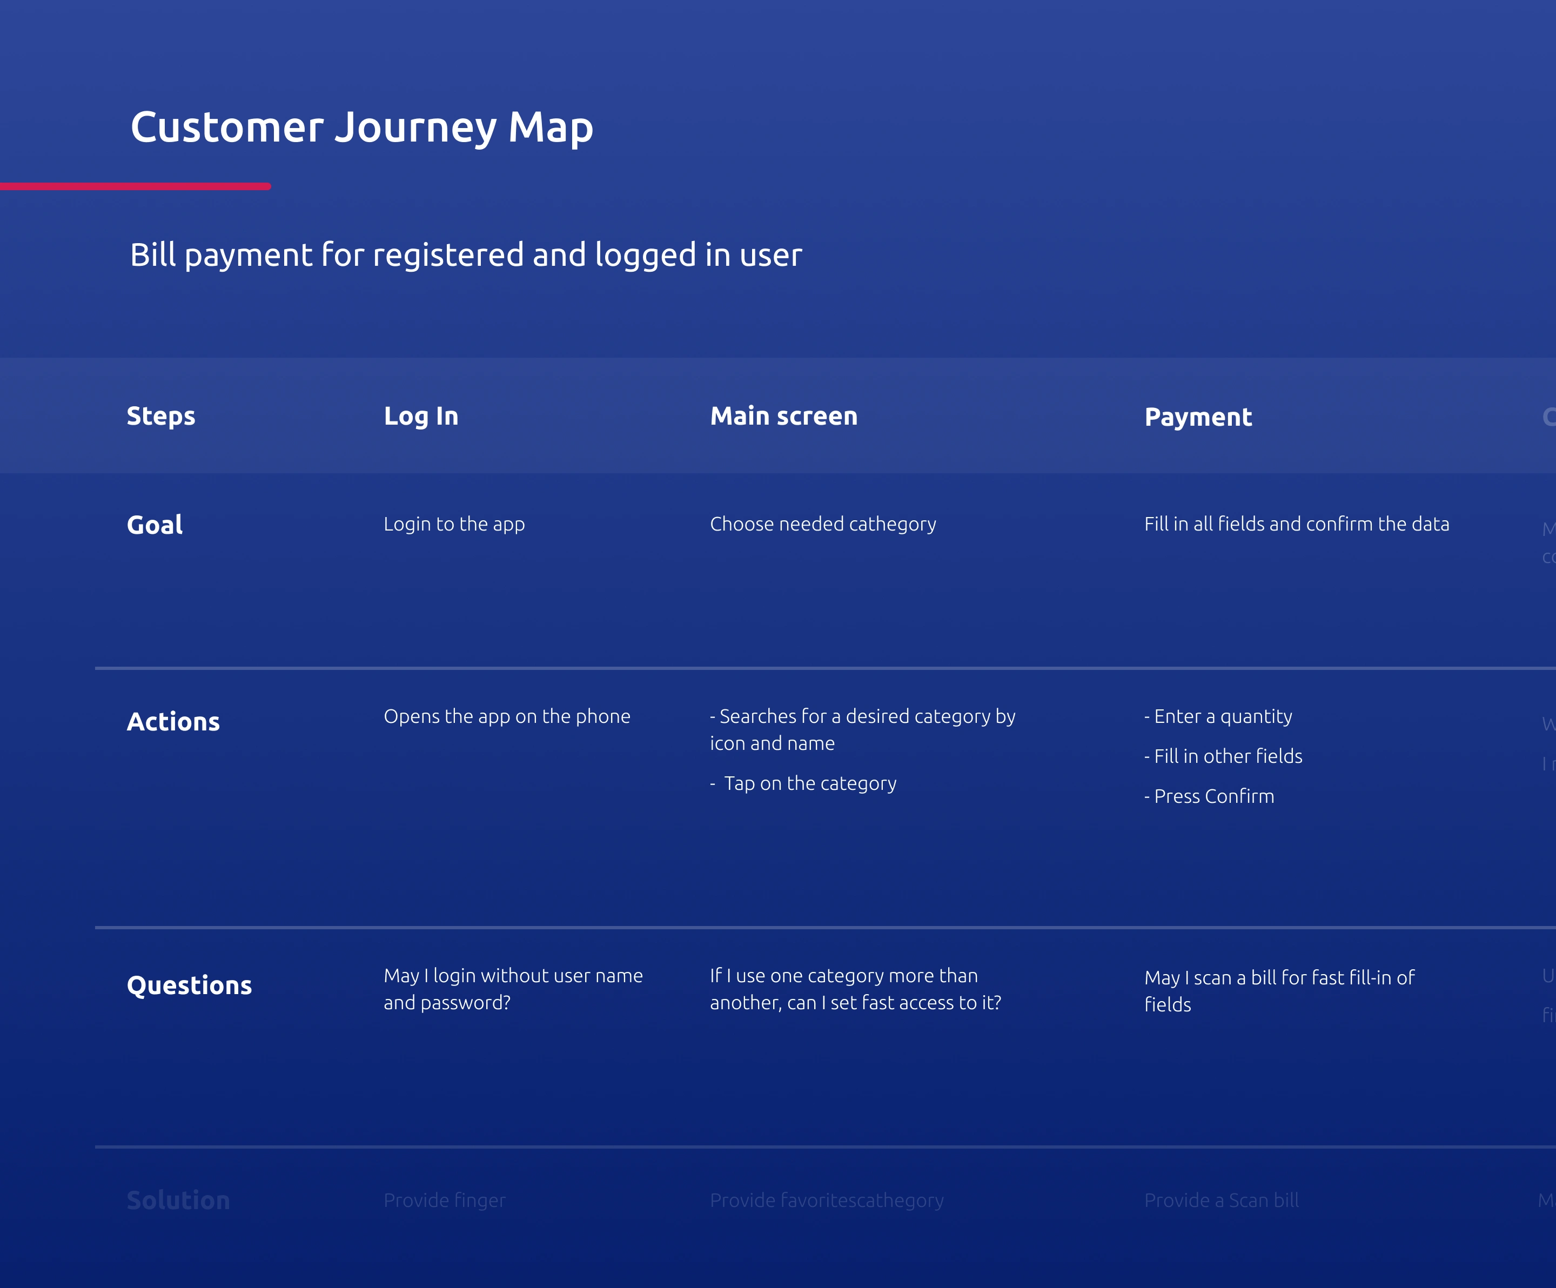Screen dimensions: 1556x1288
Task: Click 'Tap on the category' action
Action: [x=809, y=783]
